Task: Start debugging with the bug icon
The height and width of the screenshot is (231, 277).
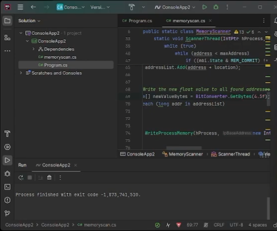Action: coord(216,7)
